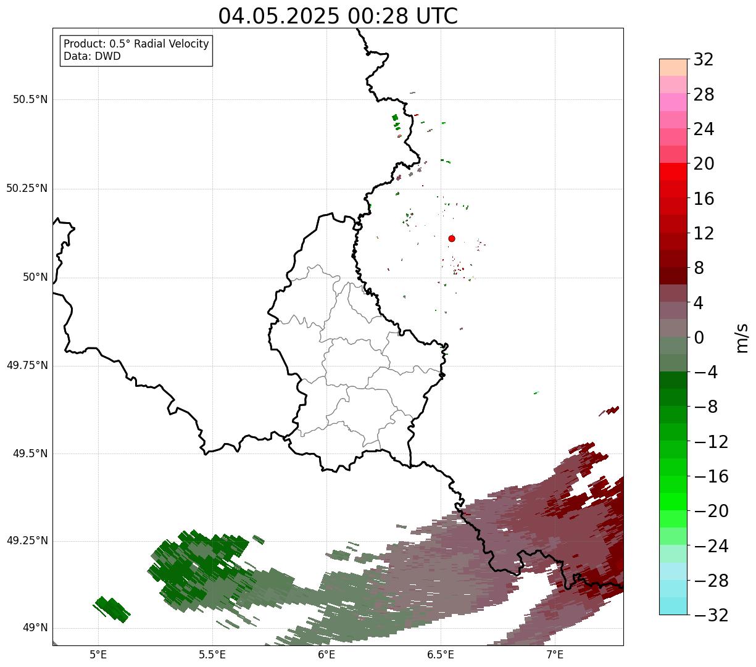Pick the bright green swatch just above −20
Screen dimensions: 756x667
click(x=673, y=502)
